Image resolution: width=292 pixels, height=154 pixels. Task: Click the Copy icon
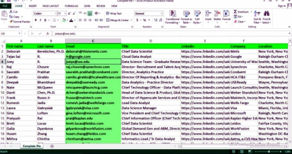coord(11,17)
